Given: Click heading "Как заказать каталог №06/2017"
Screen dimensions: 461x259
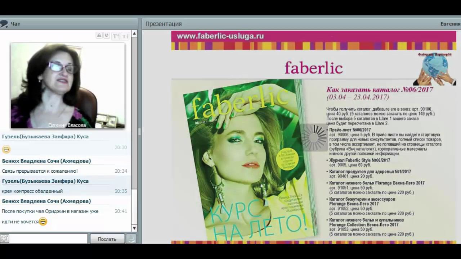Looking at the screenshot, I should tap(380, 90).
